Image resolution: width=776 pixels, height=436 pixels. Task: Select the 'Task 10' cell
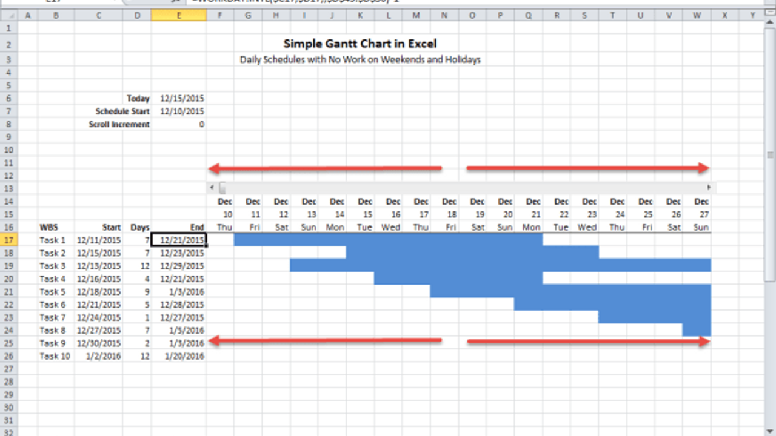(x=56, y=356)
